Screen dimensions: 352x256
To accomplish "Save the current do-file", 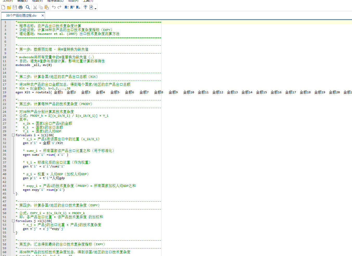I will (x=15, y=7).
